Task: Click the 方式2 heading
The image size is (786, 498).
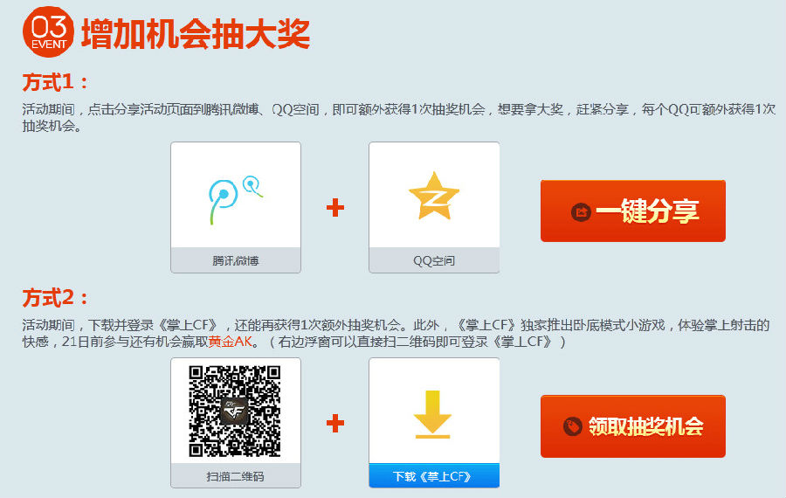Action: tap(55, 298)
